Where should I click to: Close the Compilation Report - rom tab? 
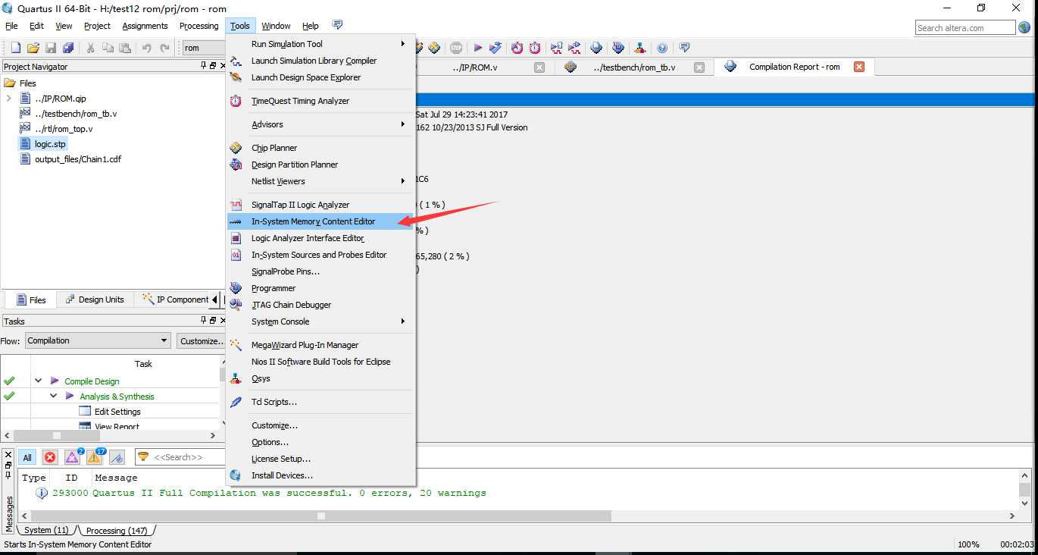pos(858,67)
